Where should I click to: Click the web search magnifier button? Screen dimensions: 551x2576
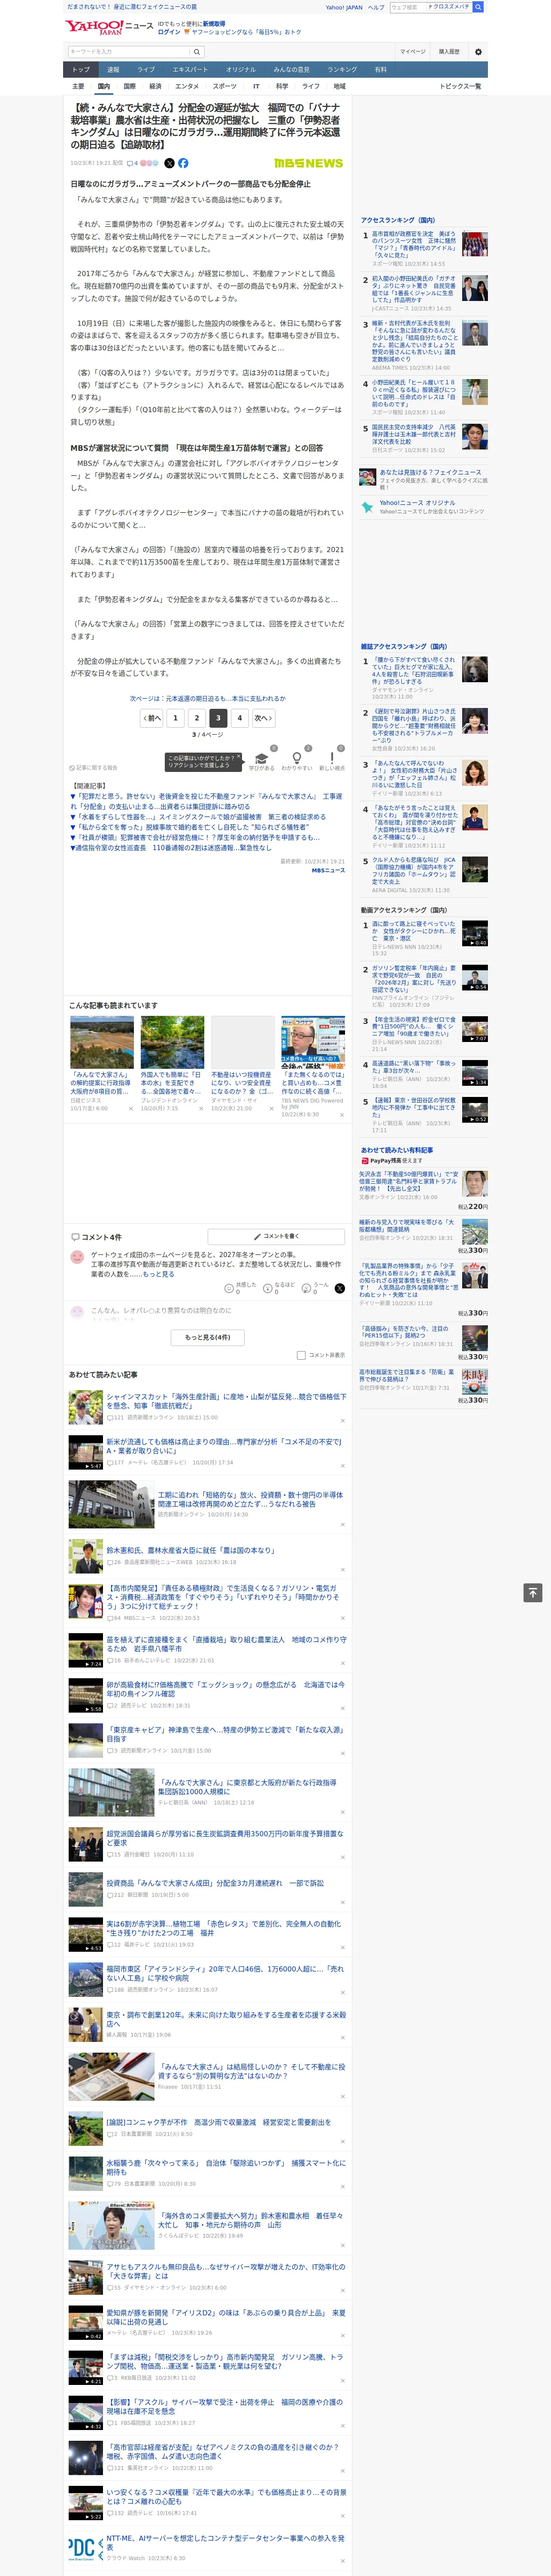point(478,7)
